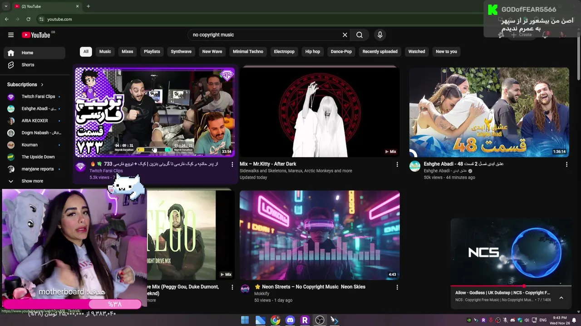Screen dimensions: 581x326
Task: Select the All filter chip
Action: pyautogui.click(x=86, y=52)
